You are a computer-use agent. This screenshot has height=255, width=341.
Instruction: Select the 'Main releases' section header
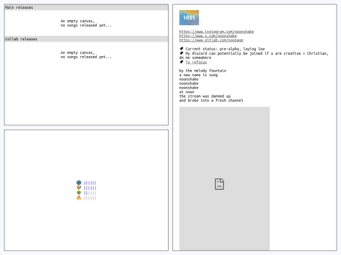(x=86, y=8)
